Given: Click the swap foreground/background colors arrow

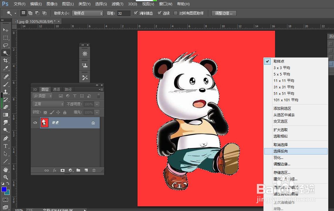Looking at the screenshot, I should point(8,183).
